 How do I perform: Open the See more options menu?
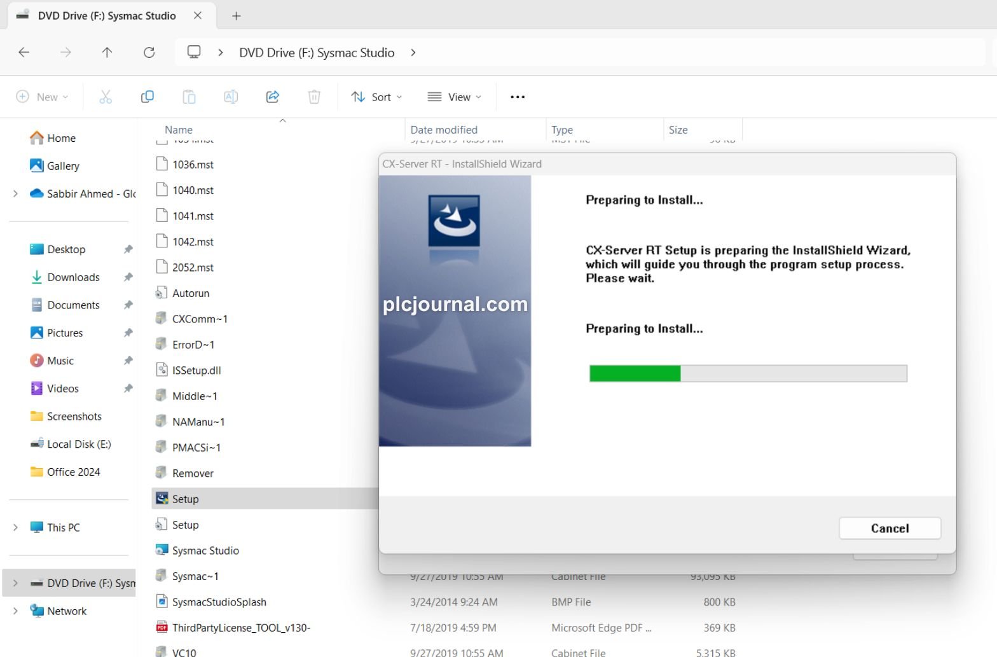pyautogui.click(x=518, y=97)
